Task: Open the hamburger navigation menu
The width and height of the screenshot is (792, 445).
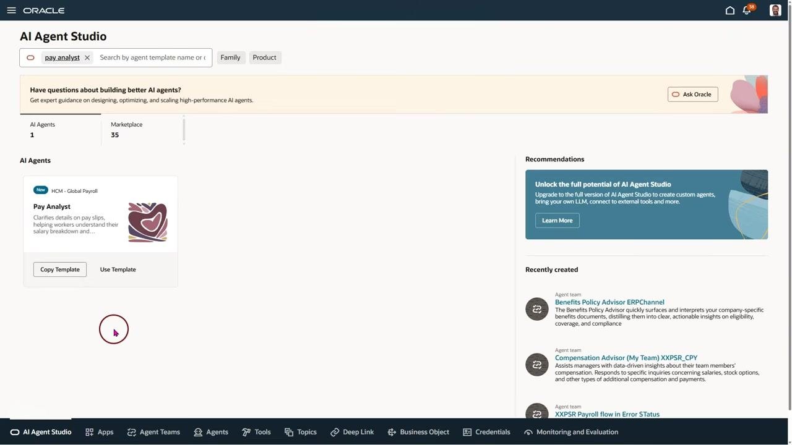Action: [x=11, y=11]
